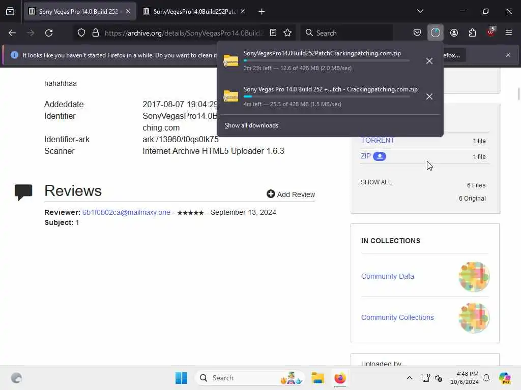Open the Firefox application menu
Image resolution: width=521 pixels, height=390 pixels.
tap(509, 33)
